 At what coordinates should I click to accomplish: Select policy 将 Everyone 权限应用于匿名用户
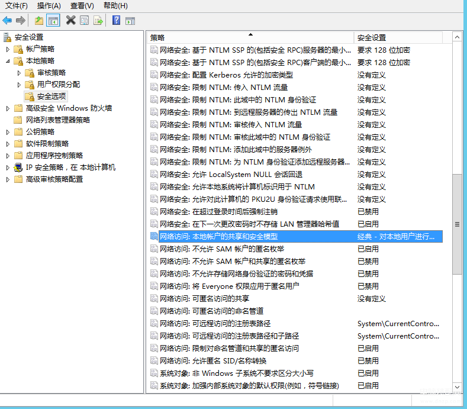[x=229, y=286]
